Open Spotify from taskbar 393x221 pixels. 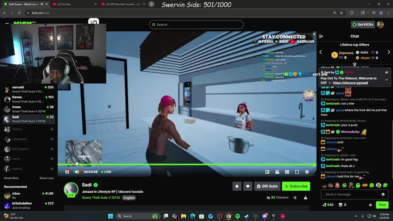tap(238, 216)
